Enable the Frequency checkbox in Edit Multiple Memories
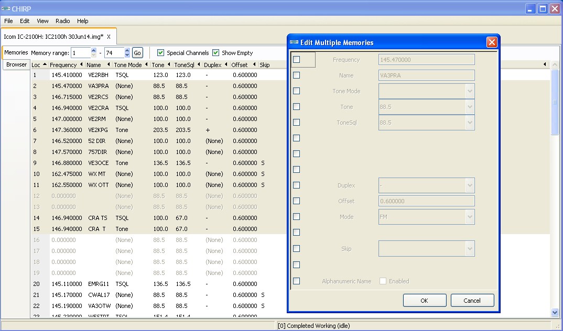Screen dimensions: 563x331 click(x=296, y=60)
